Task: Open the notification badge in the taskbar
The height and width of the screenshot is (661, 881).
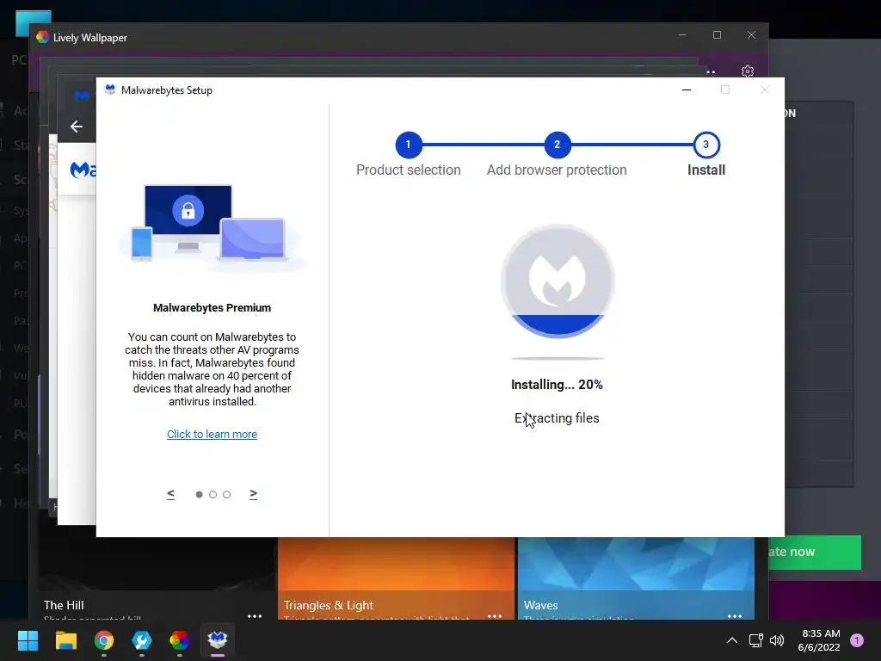Action: (x=857, y=640)
